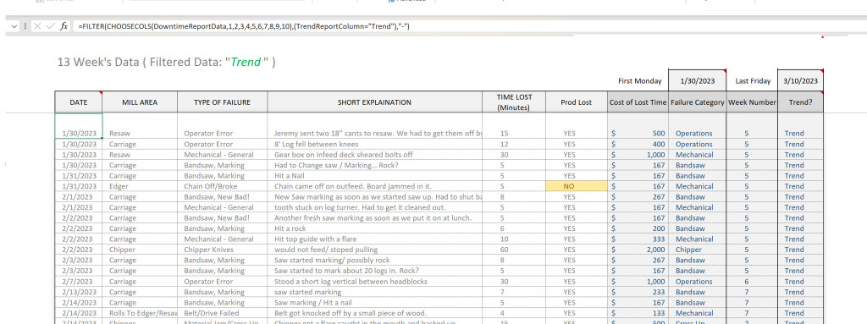Viewport: 867px width, 324px height.
Task: Select the Chain Off/Broke failure cell
Action: 223,186
